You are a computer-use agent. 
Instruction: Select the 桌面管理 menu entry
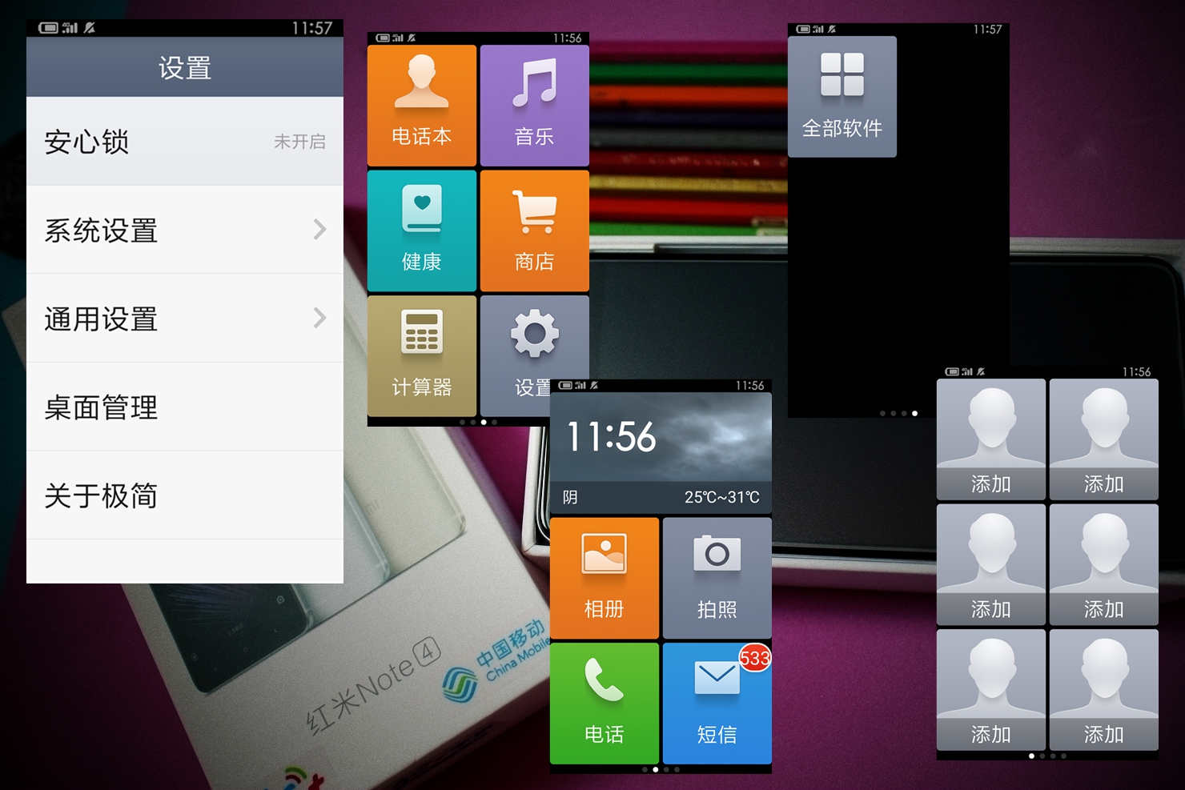tap(184, 407)
